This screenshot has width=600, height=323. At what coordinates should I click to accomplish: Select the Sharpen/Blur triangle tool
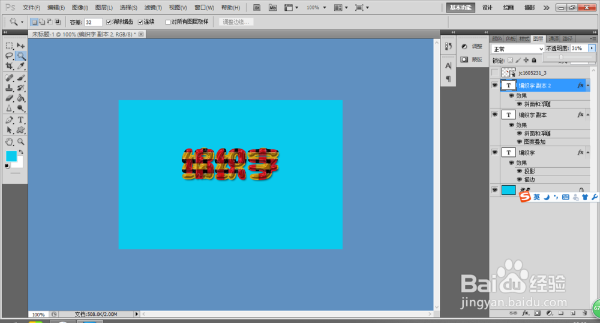coord(9,108)
